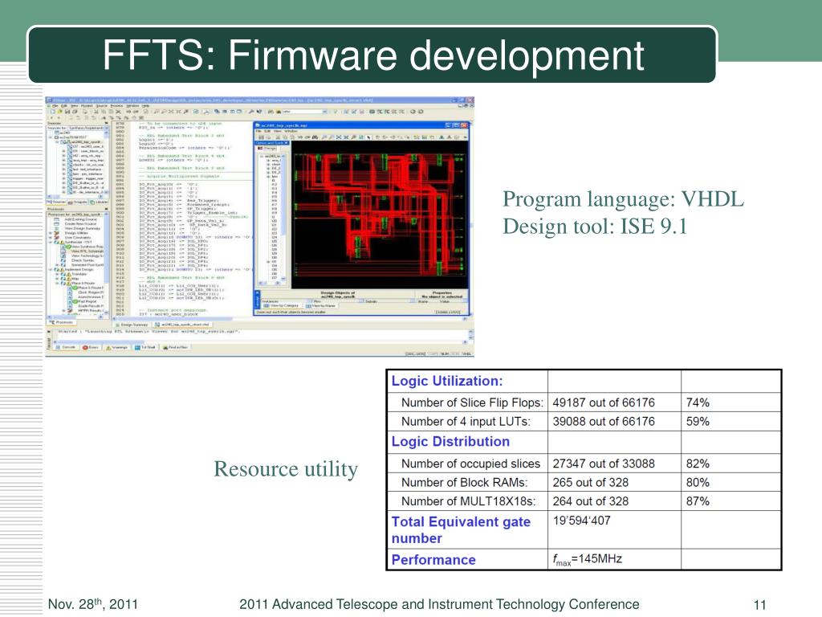
Task: Select Check Syntax process
Action: point(83,260)
